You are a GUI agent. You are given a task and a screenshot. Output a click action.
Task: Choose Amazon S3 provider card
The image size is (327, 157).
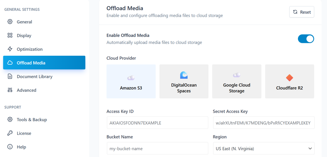[131, 81]
